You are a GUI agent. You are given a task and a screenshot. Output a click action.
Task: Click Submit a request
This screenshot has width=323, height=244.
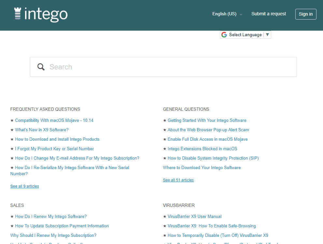tap(269, 14)
